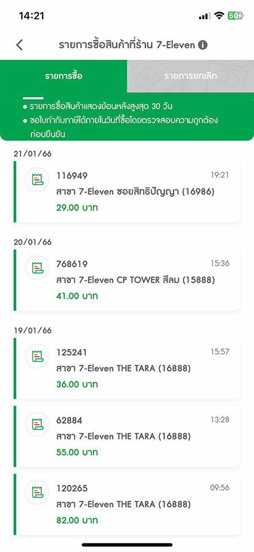
Task: Open the 55.00 บาท THE TARA purchase
Action: (x=127, y=436)
